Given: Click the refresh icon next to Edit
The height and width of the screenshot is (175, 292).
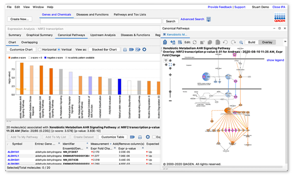Looking at the screenshot, I should (x=195, y=42).
